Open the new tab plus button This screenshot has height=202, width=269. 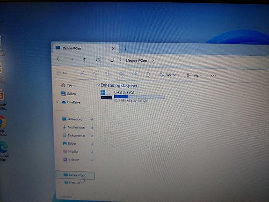125,49
